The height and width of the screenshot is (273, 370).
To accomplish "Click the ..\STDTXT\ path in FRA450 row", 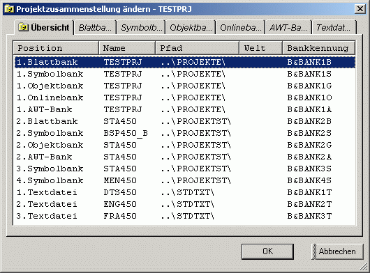I will pyautogui.click(x=187, y=216).
